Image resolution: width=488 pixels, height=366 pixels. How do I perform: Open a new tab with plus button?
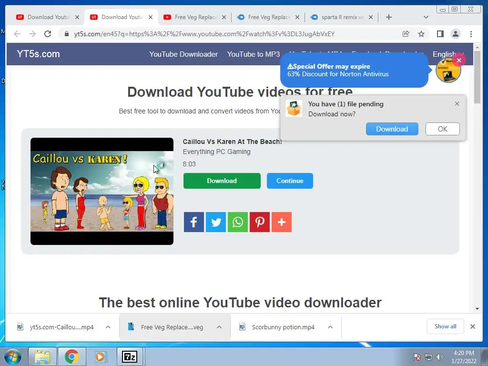389,17
